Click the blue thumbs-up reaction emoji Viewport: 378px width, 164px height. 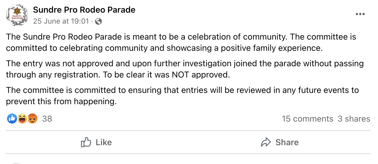click(x=12, y=119)
